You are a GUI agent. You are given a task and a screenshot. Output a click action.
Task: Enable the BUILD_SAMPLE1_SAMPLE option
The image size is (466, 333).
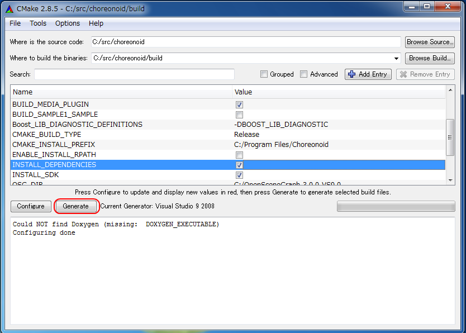(x=239, y=115)
